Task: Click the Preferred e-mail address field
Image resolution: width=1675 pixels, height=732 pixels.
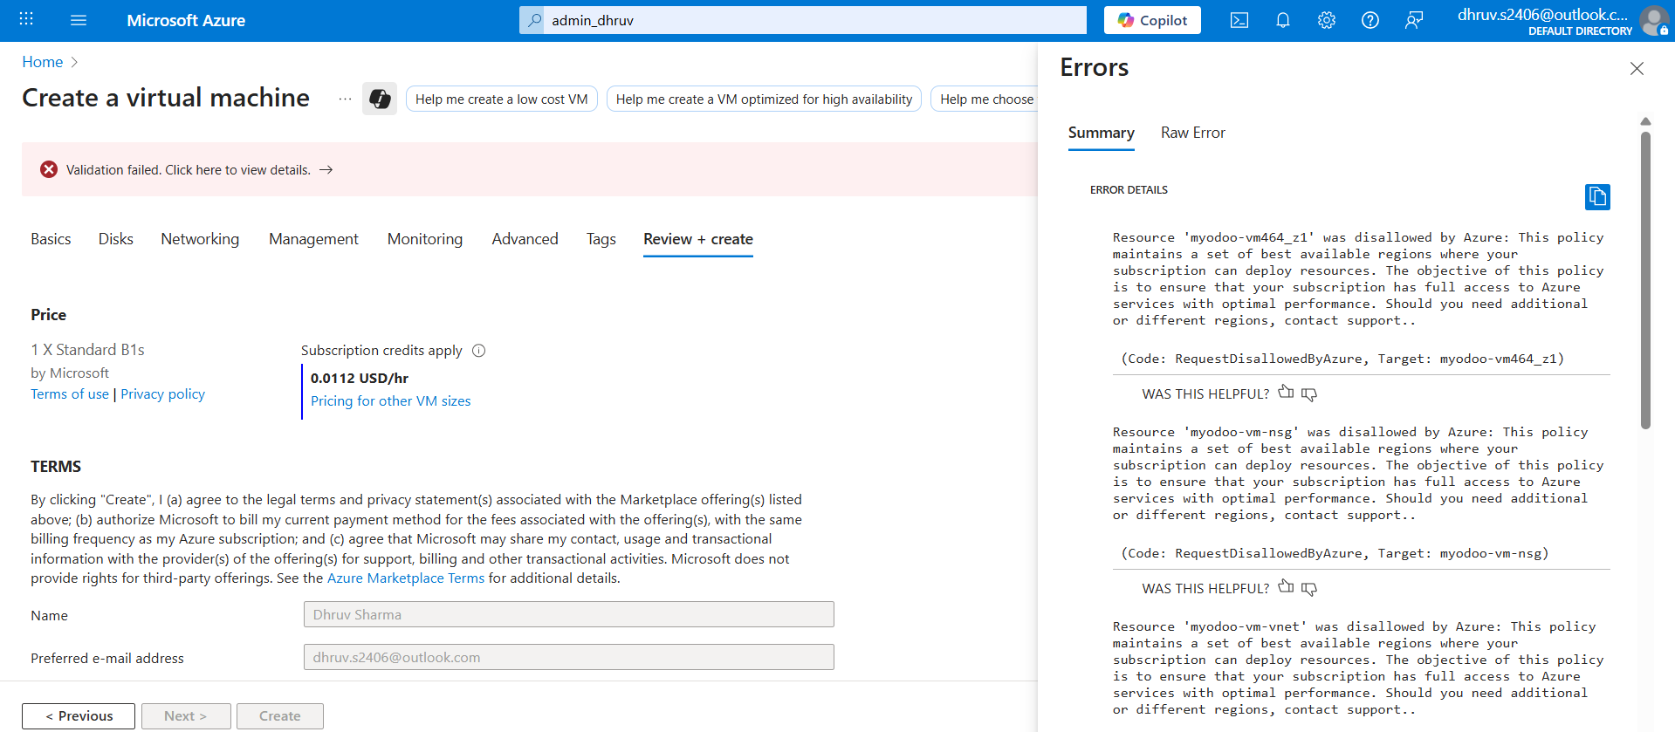Action: coord(568,657)
